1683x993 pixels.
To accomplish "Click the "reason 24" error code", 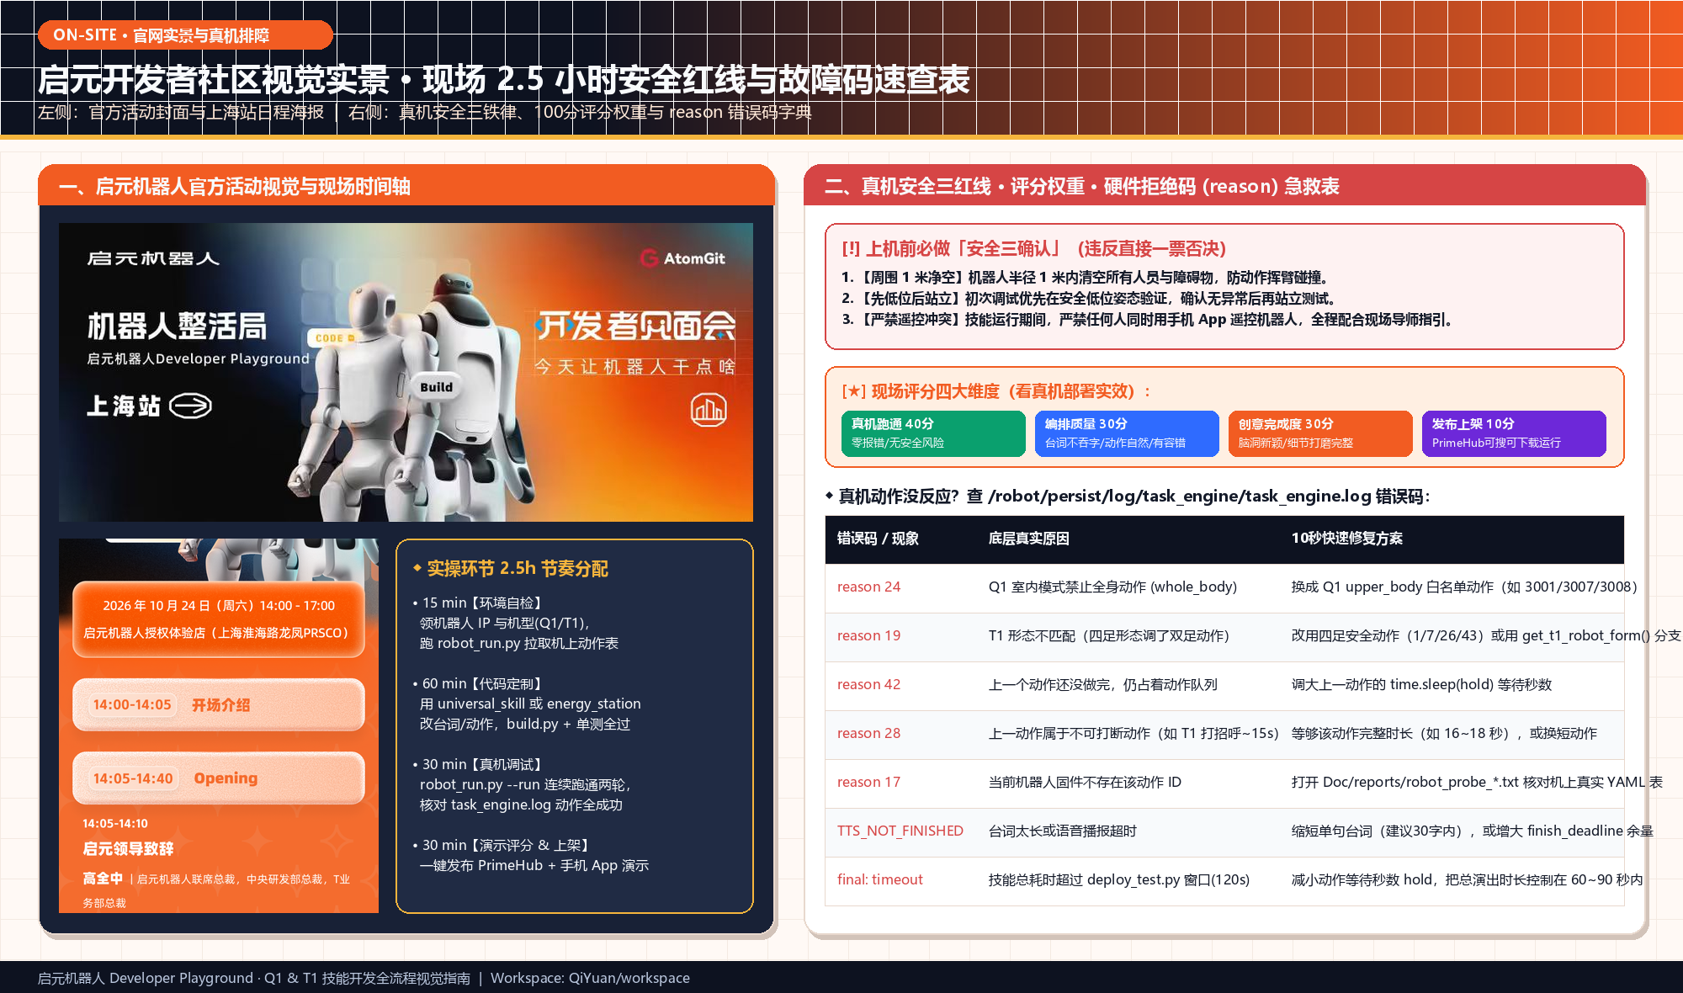I will tap(868, 587).
